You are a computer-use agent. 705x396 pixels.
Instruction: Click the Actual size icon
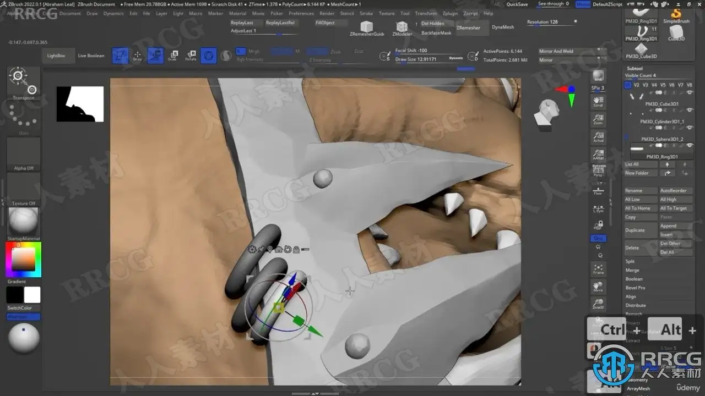(598, 137)
